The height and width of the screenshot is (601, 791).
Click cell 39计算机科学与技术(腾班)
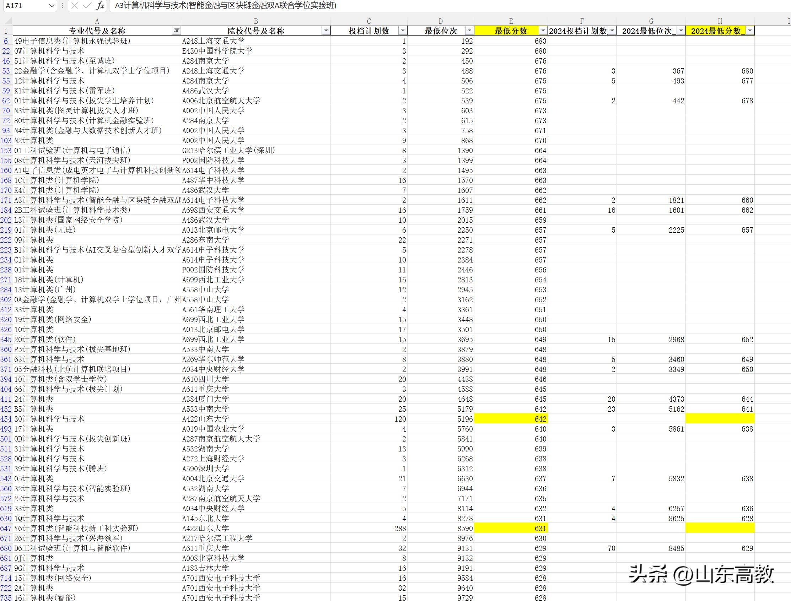point(97,469)
